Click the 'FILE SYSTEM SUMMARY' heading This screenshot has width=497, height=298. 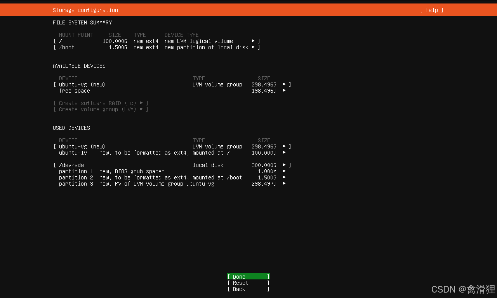82,22
